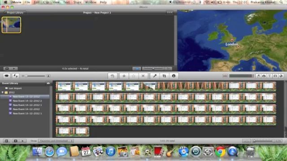
Task: Select the map clip in the project
Action: [x=11, y=25]
